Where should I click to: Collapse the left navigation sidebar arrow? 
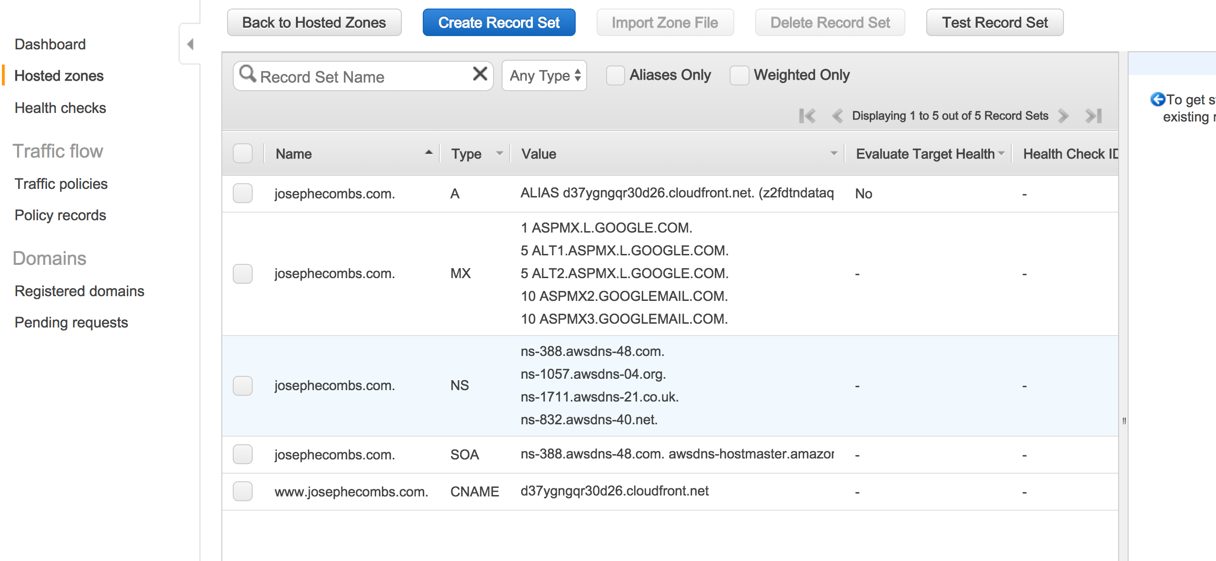coord(190,44)
